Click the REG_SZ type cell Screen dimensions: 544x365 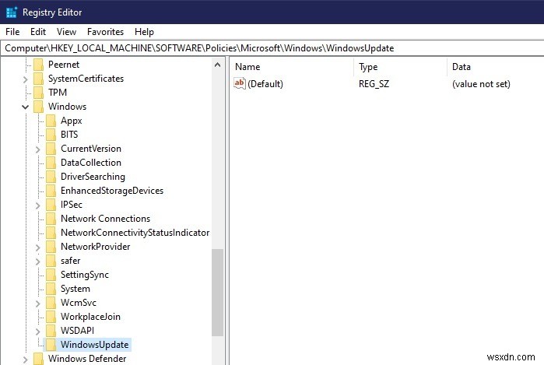(x=374, y=84)
